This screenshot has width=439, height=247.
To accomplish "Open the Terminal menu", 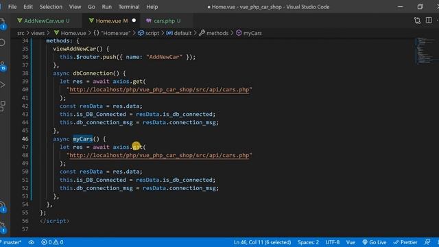I will [129, 7].
